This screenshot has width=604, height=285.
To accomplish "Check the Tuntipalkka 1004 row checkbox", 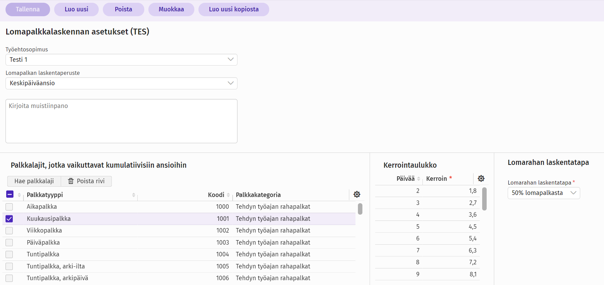I will point(9,254).
